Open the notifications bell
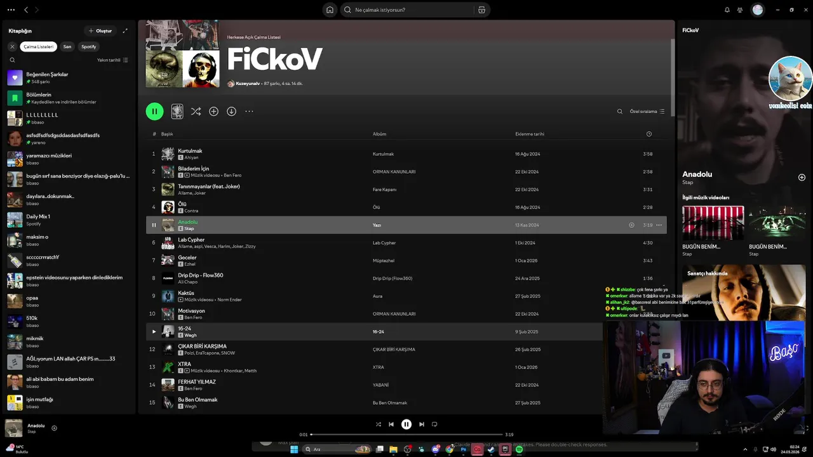 click(x=727, y=10)
